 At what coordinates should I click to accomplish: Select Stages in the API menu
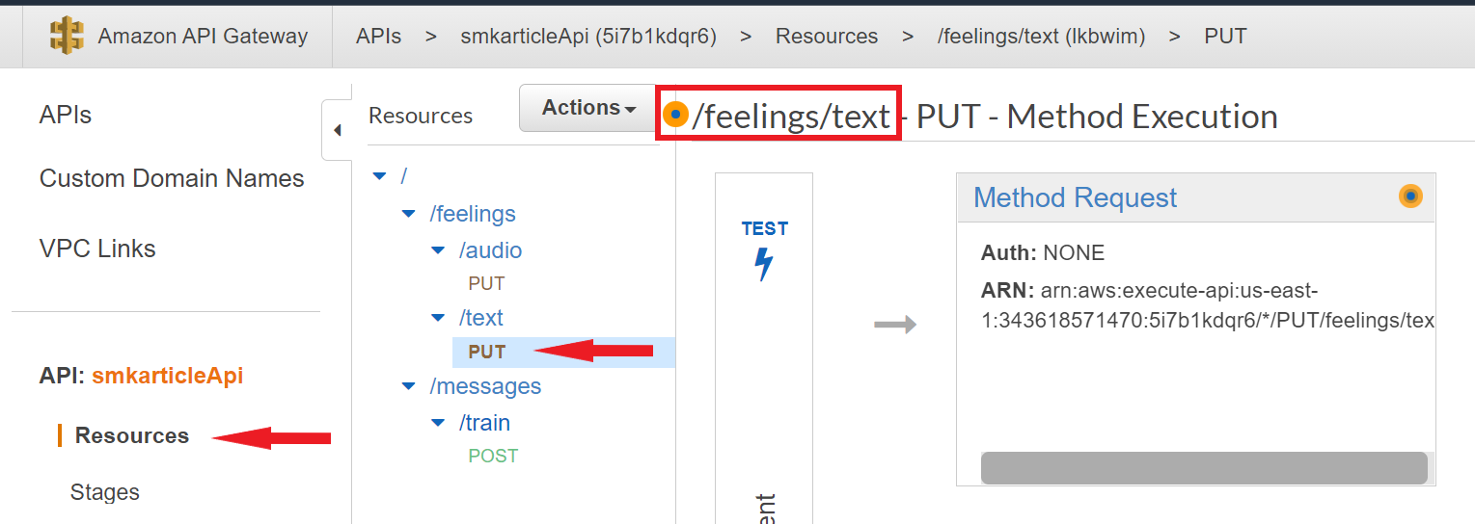[105, 492]
